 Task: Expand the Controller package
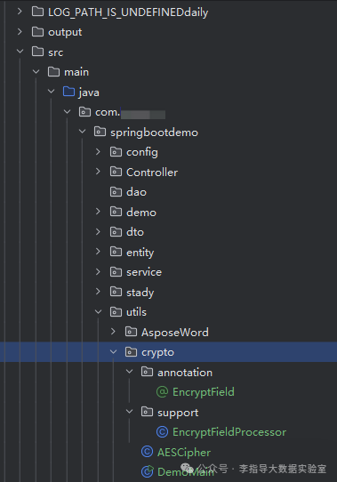[98, 172]
